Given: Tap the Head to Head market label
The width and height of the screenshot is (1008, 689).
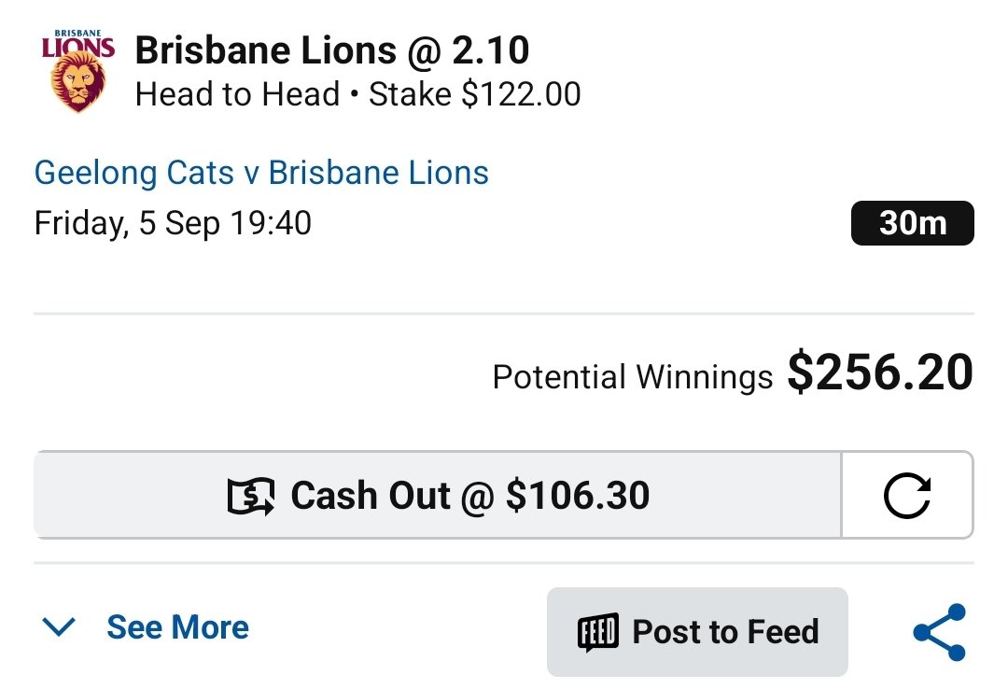Looking at the screenshot, I should click(x=237, y=94).
